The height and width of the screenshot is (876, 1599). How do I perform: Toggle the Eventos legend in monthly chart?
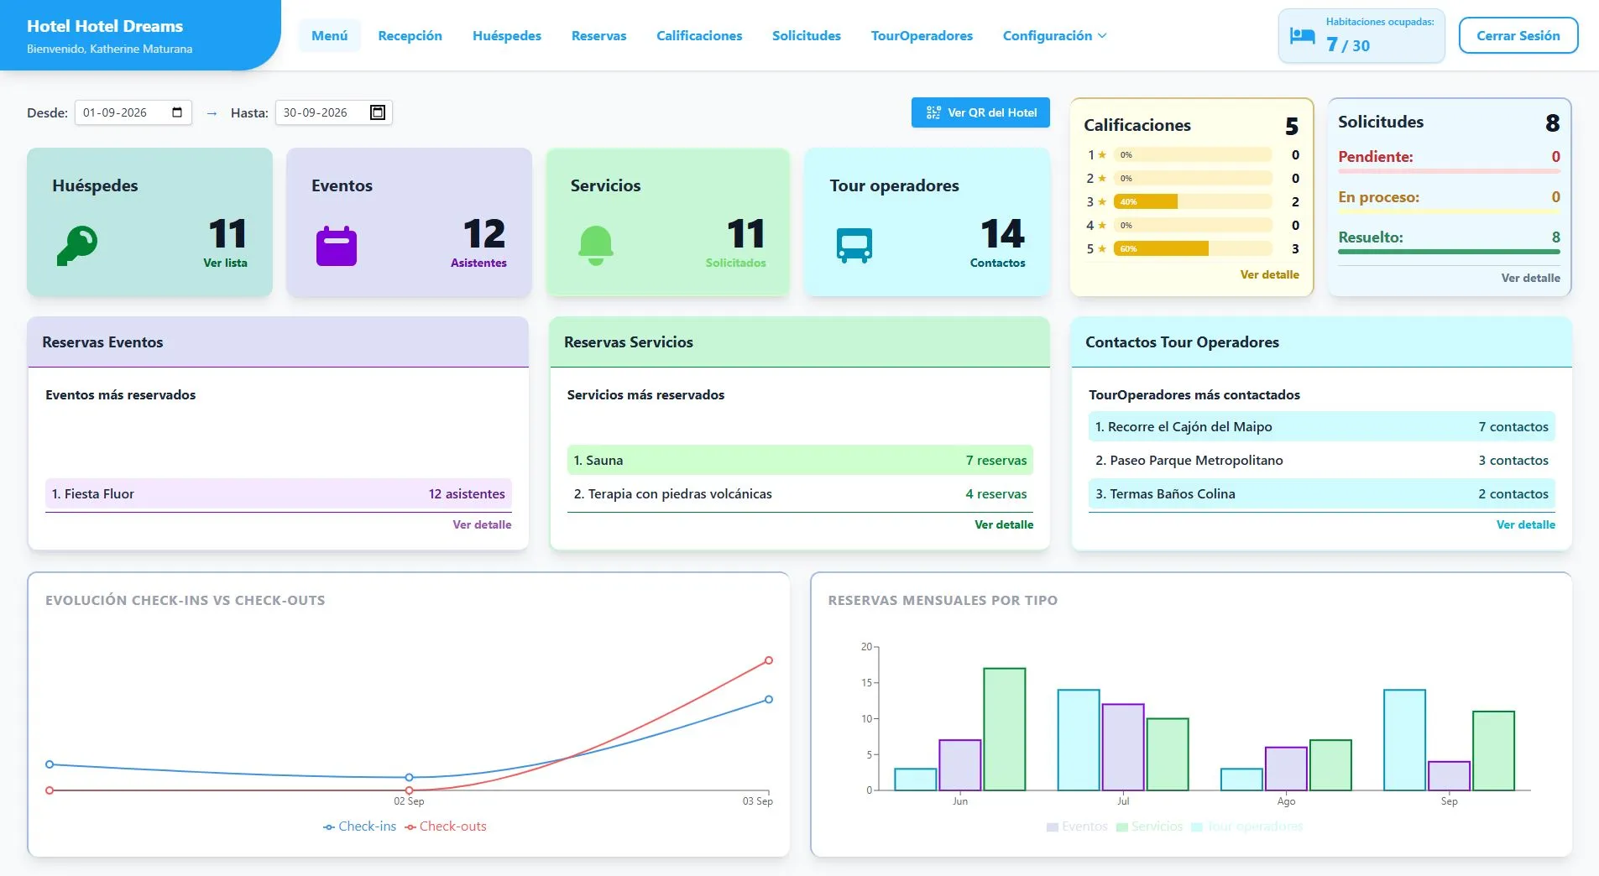[1077, 826]
